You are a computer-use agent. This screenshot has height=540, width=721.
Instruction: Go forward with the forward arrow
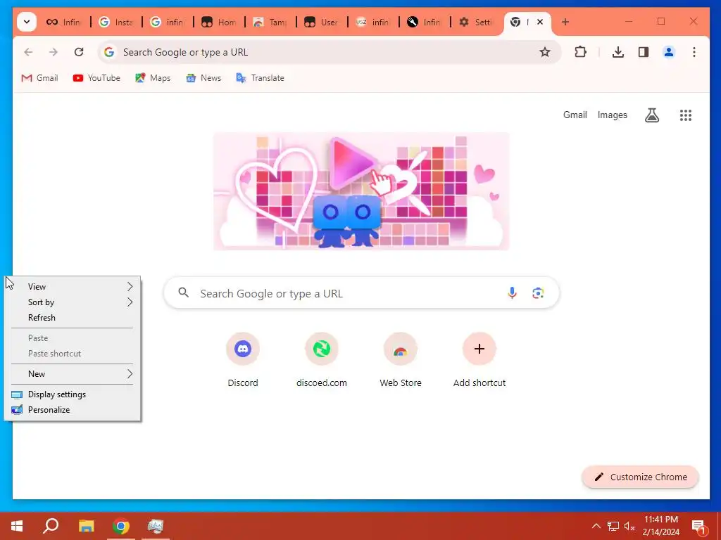(54, 52)
